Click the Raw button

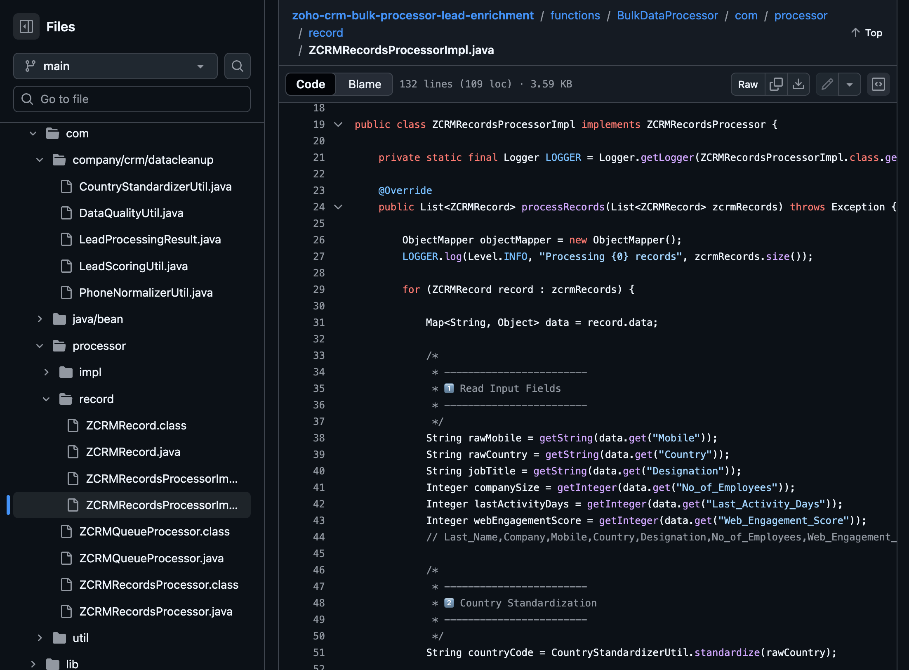tap(747, 84)
